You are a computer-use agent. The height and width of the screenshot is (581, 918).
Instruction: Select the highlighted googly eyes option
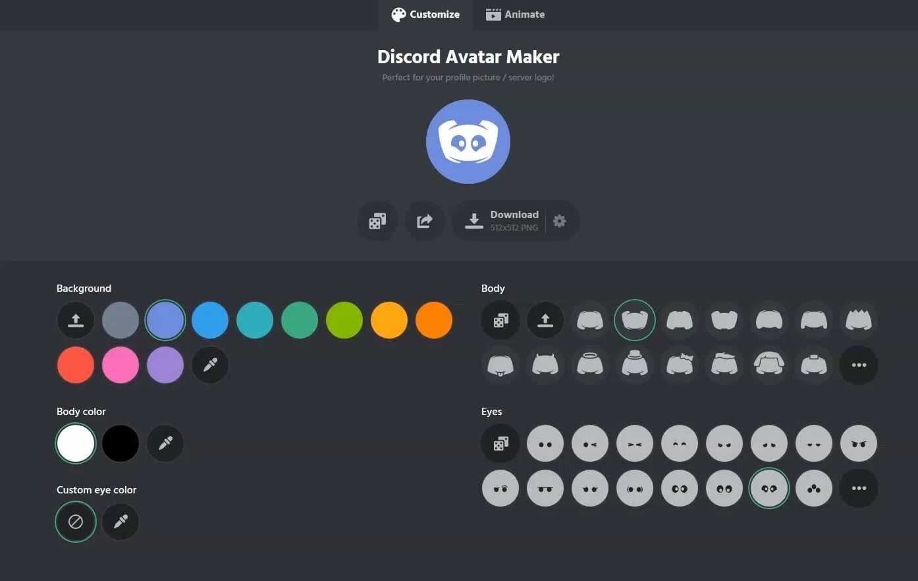tap(769, 488)
